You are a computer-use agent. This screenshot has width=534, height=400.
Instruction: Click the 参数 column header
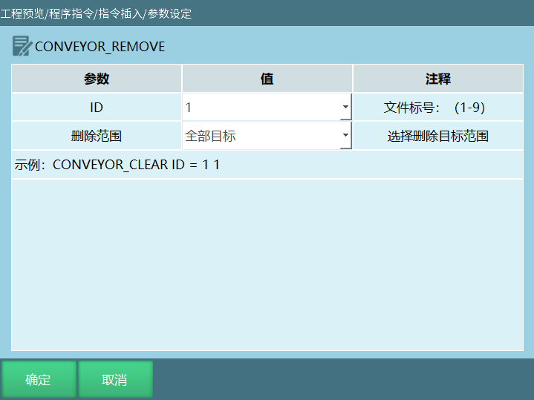tap(97, 79)
